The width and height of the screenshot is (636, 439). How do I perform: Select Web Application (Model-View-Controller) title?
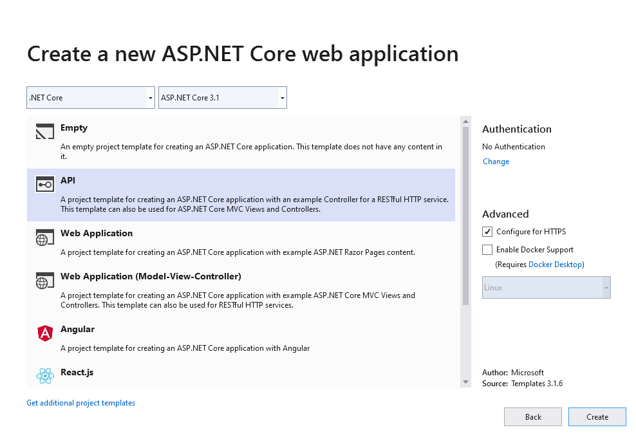click(x=151, y=276)
